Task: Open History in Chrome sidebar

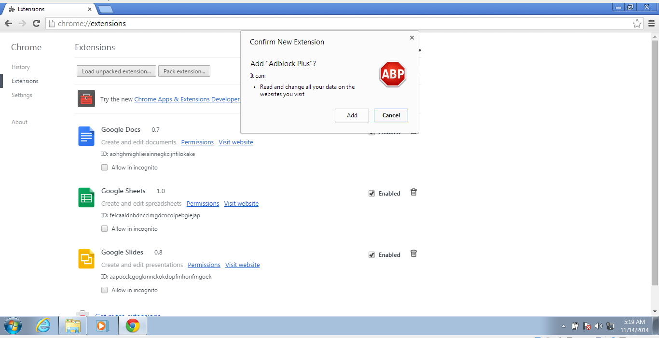Action: [x=21, y=67]
